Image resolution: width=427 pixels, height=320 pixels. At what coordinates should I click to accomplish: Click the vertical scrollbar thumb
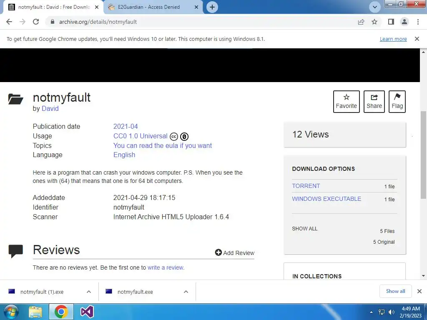(x=424, y=155)
